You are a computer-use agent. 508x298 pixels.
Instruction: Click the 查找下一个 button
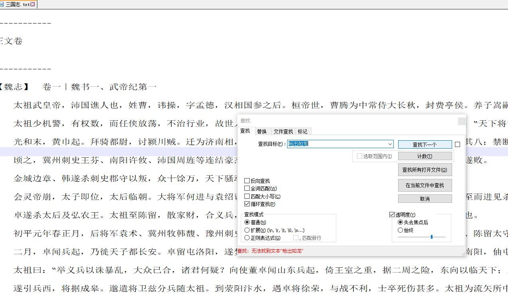click(x=425, y=145)
